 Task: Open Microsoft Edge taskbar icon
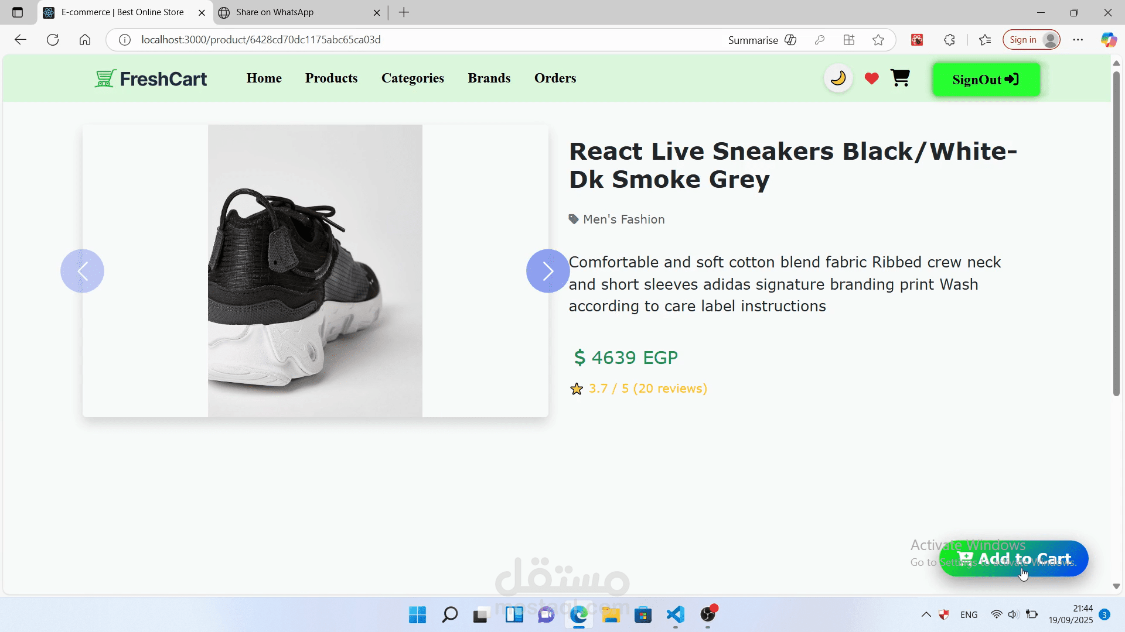[579, 615]
